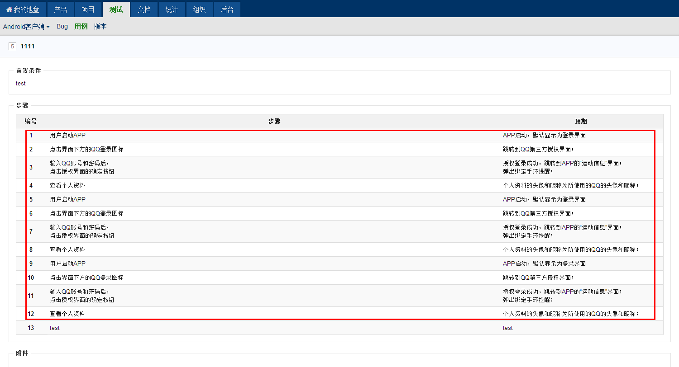Viewport: 679px width, 367px height.
Task: Click 输入QQ账号和密码后 text in step row 11
Action: [80, 292]
